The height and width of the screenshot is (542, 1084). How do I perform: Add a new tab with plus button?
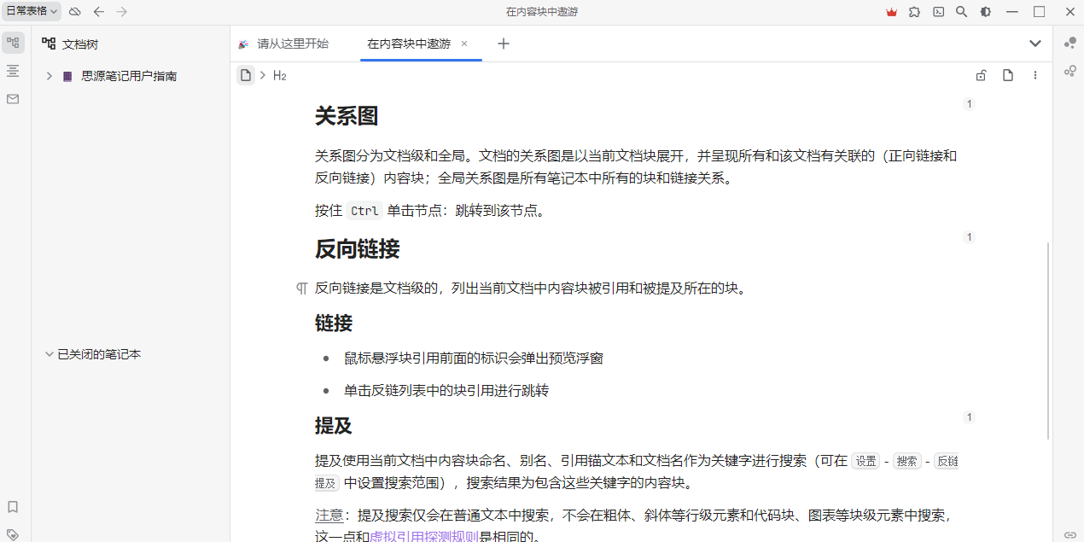pos(504,44)
